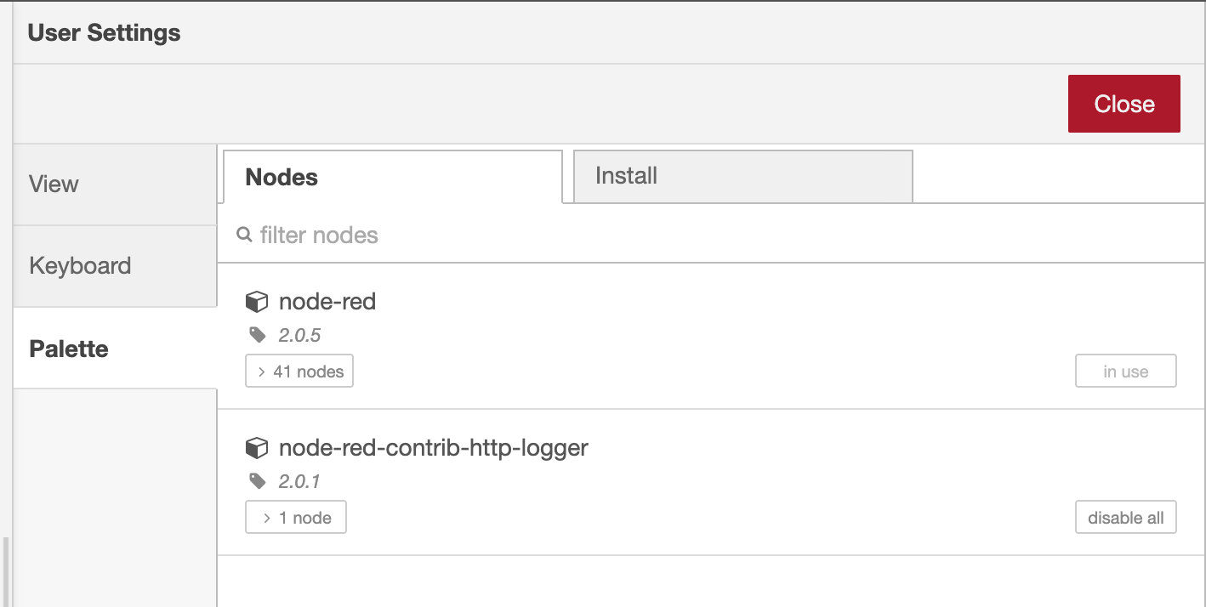Click the 2.0.1 version label
The height and width of the screenshot is (607, 1206).
[x=299, y=482]
